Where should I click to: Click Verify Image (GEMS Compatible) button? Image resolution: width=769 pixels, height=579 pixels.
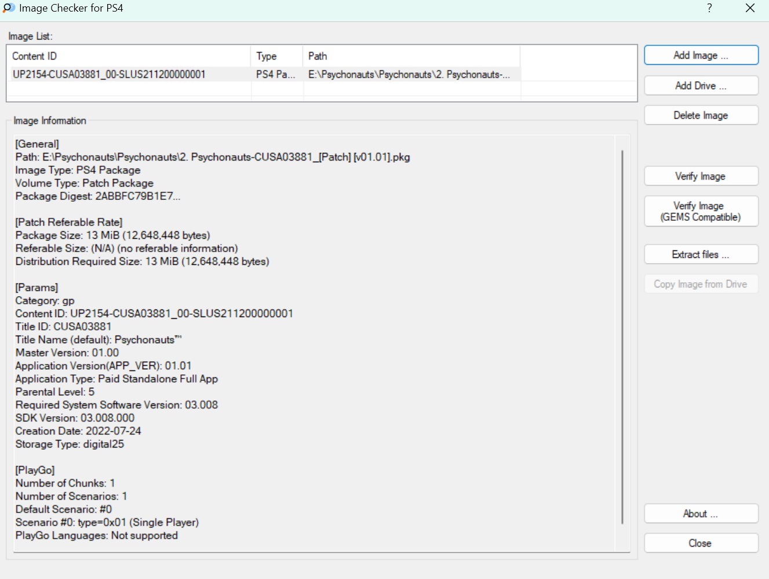pyautogui.click(x=701, y=212)
